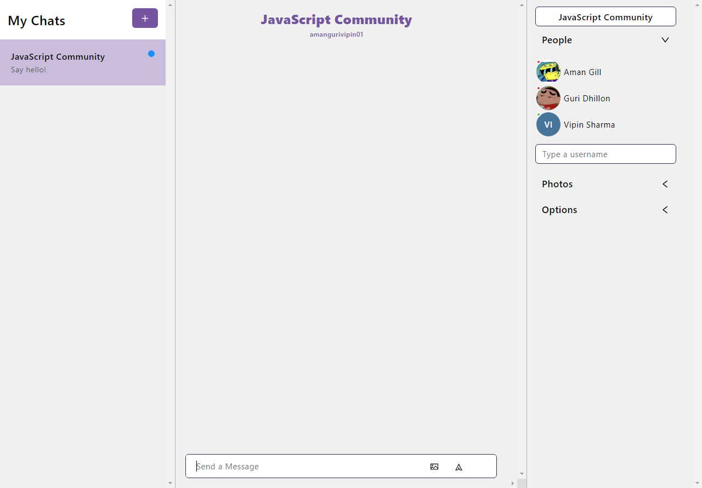The height and width of the screenshot is (488, 702).
Task: Click the group avatar area beside Aman Gill's status dot
Action: (548, 72)
